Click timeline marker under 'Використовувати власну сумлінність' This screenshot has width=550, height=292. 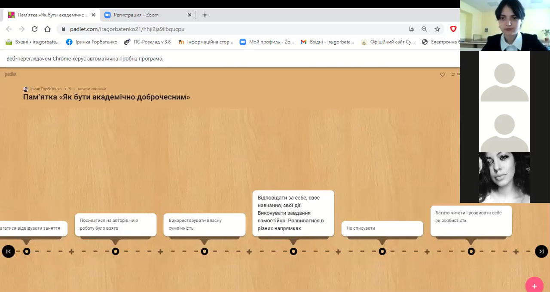pyautogui.click(x=205, y=251)
